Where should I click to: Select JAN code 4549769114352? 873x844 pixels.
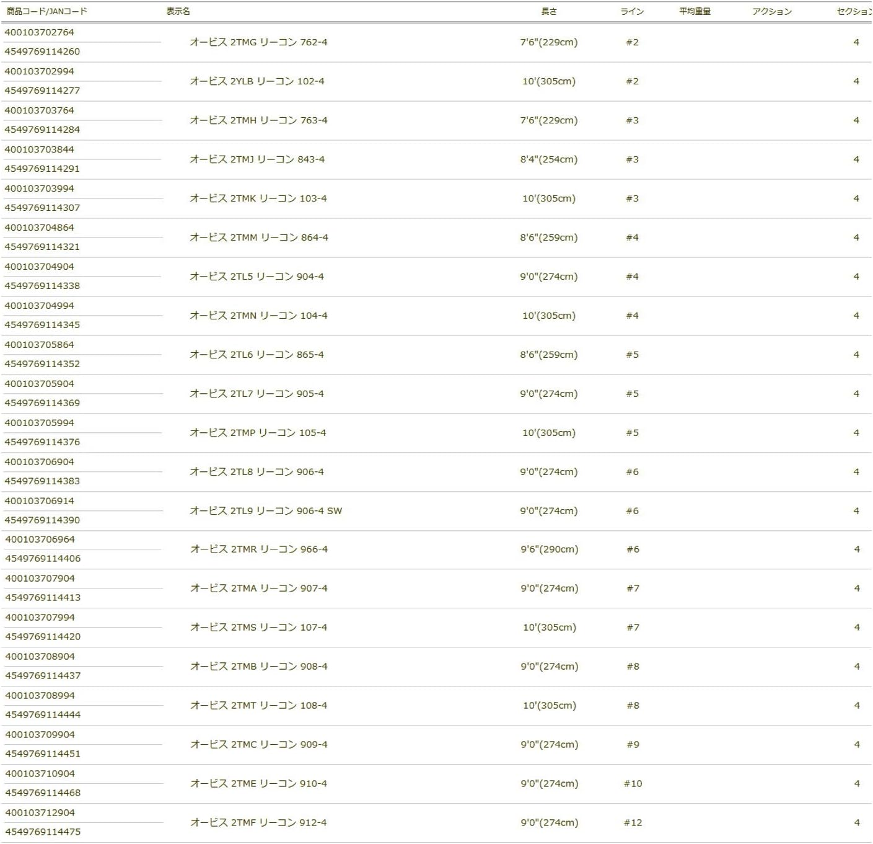point(42,364)
